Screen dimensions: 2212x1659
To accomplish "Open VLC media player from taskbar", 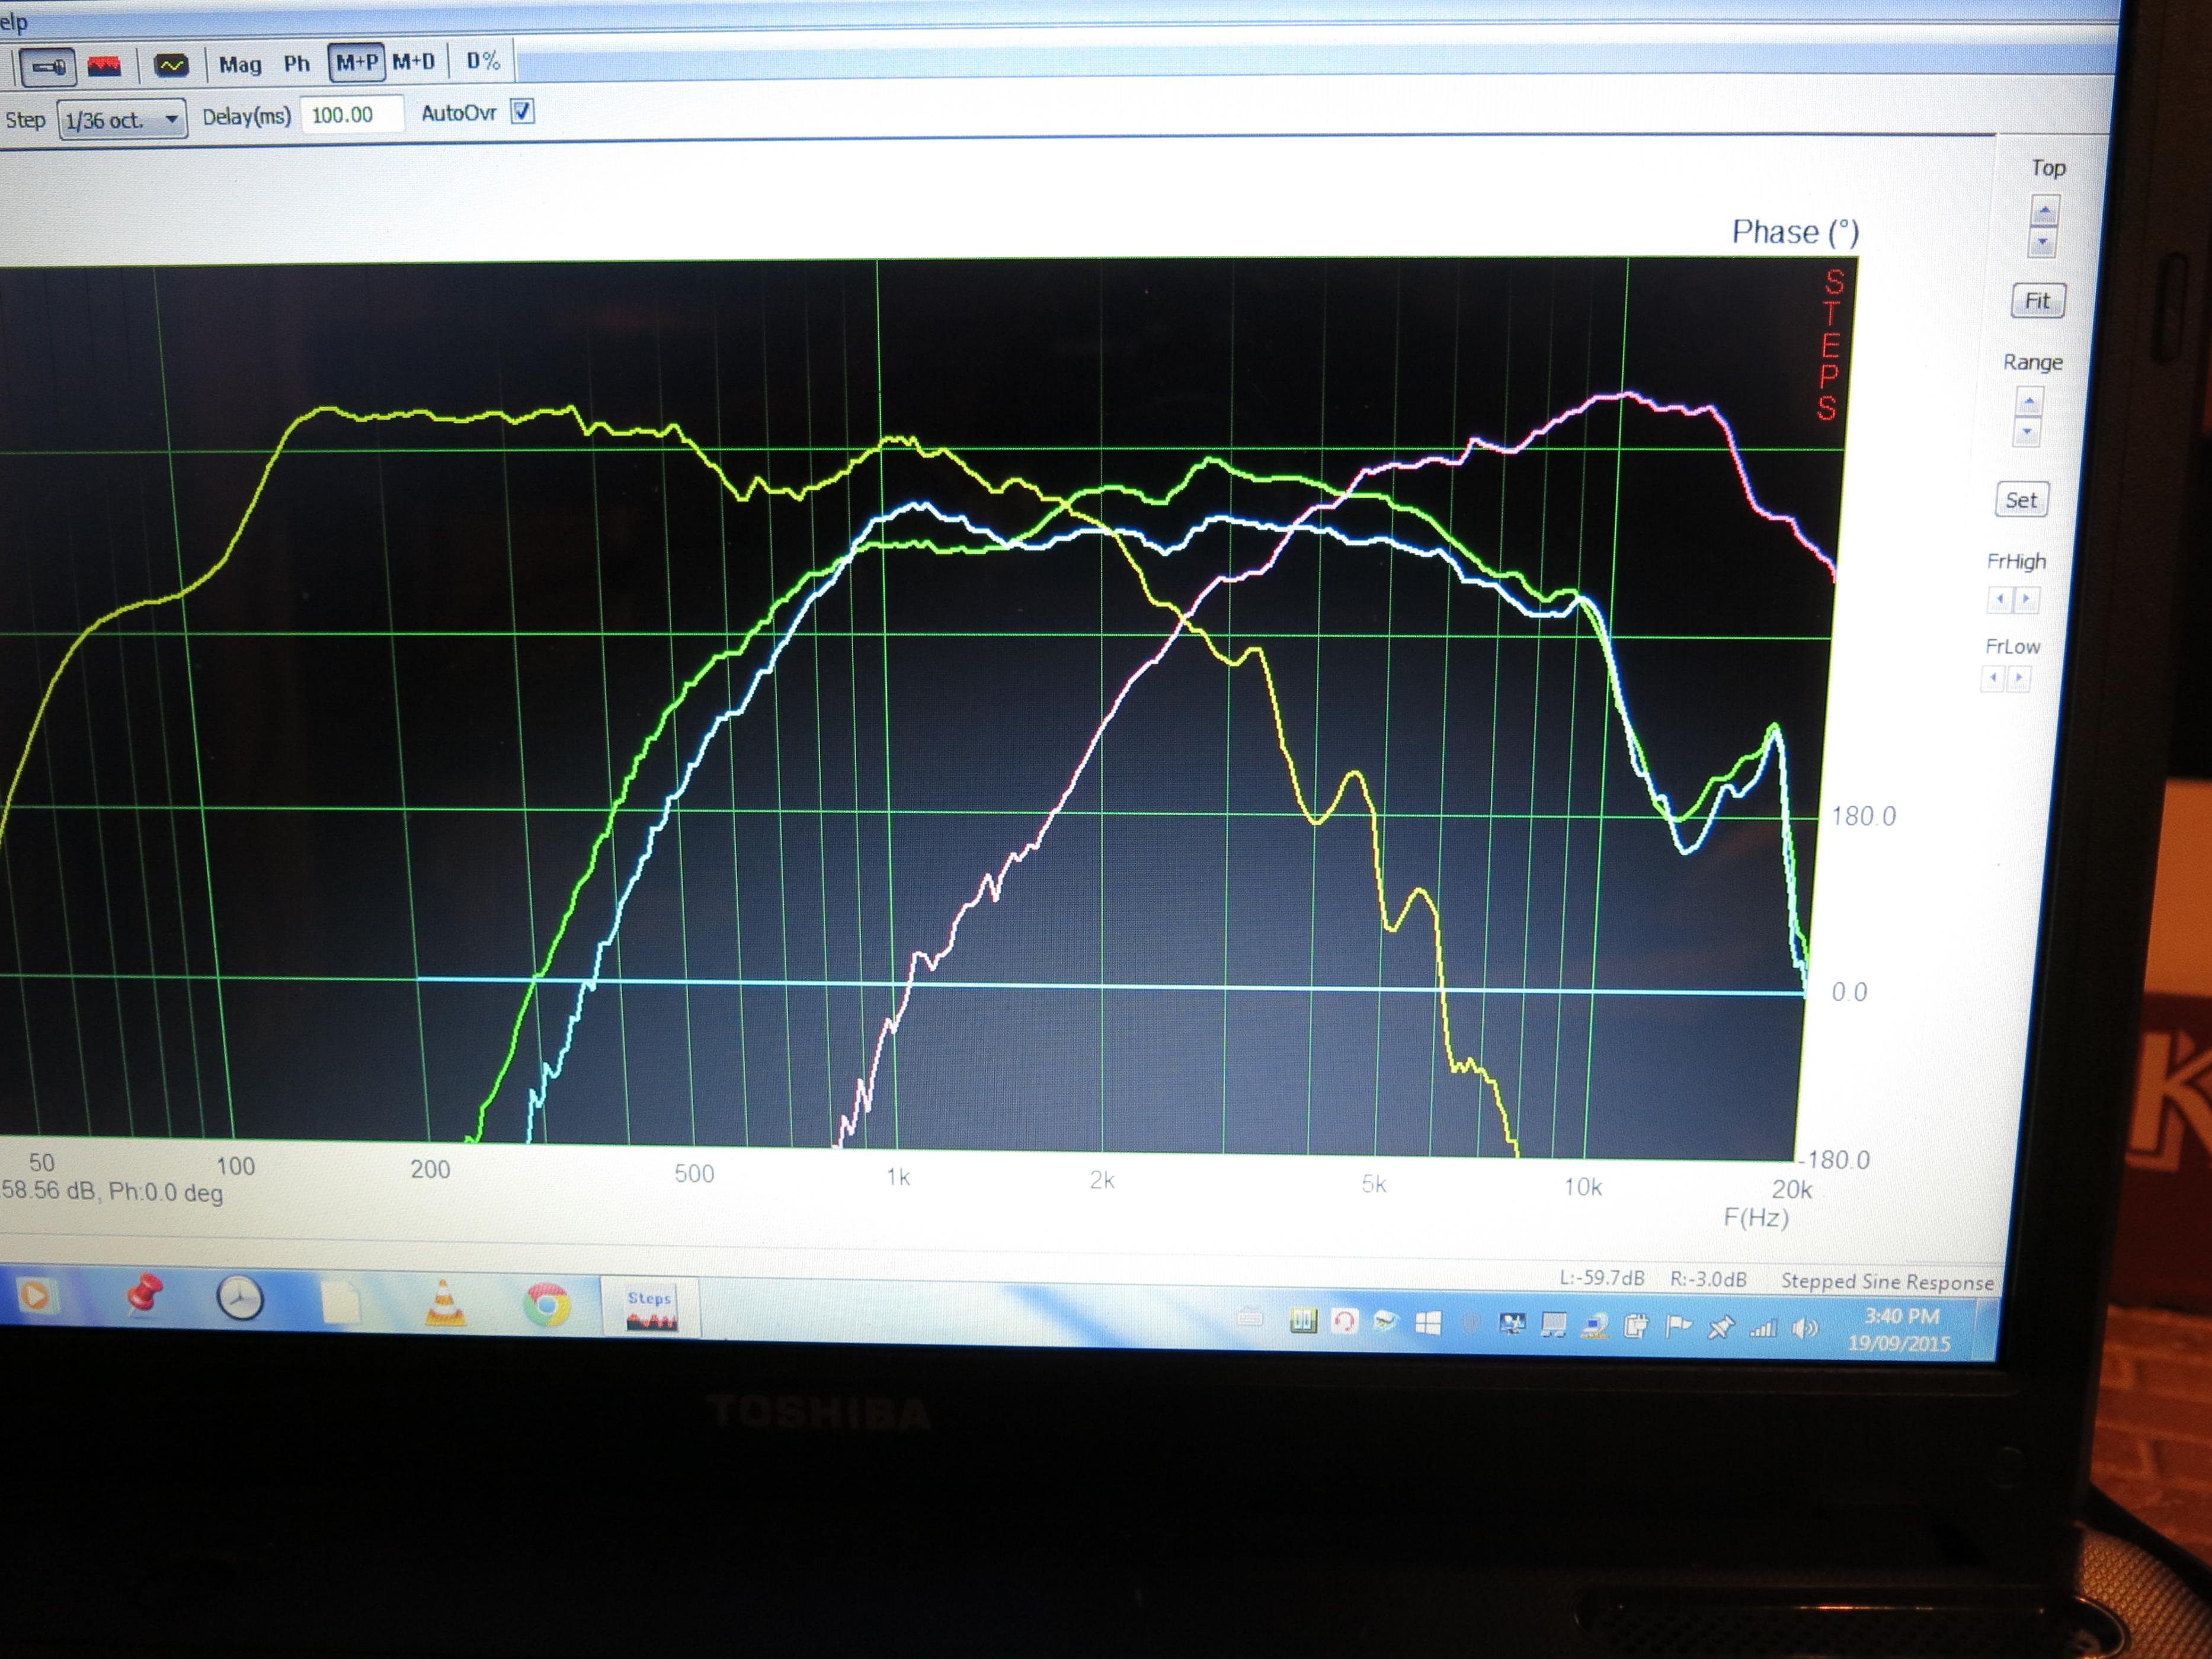I will [445, 1304].
